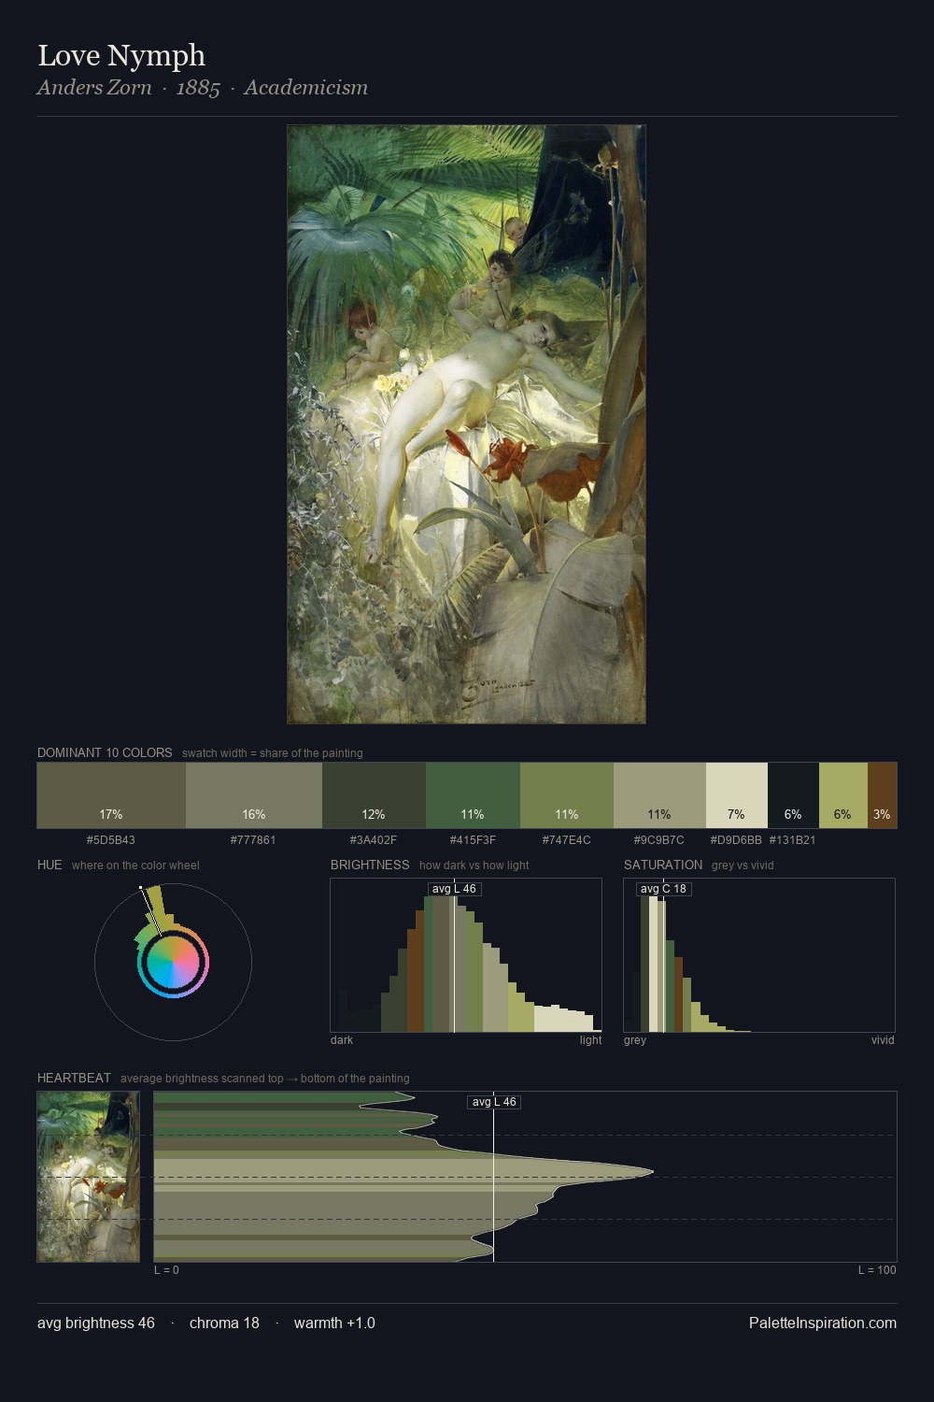
Task: Click 'grey vs vivid' caption
Action: point(743,866)
